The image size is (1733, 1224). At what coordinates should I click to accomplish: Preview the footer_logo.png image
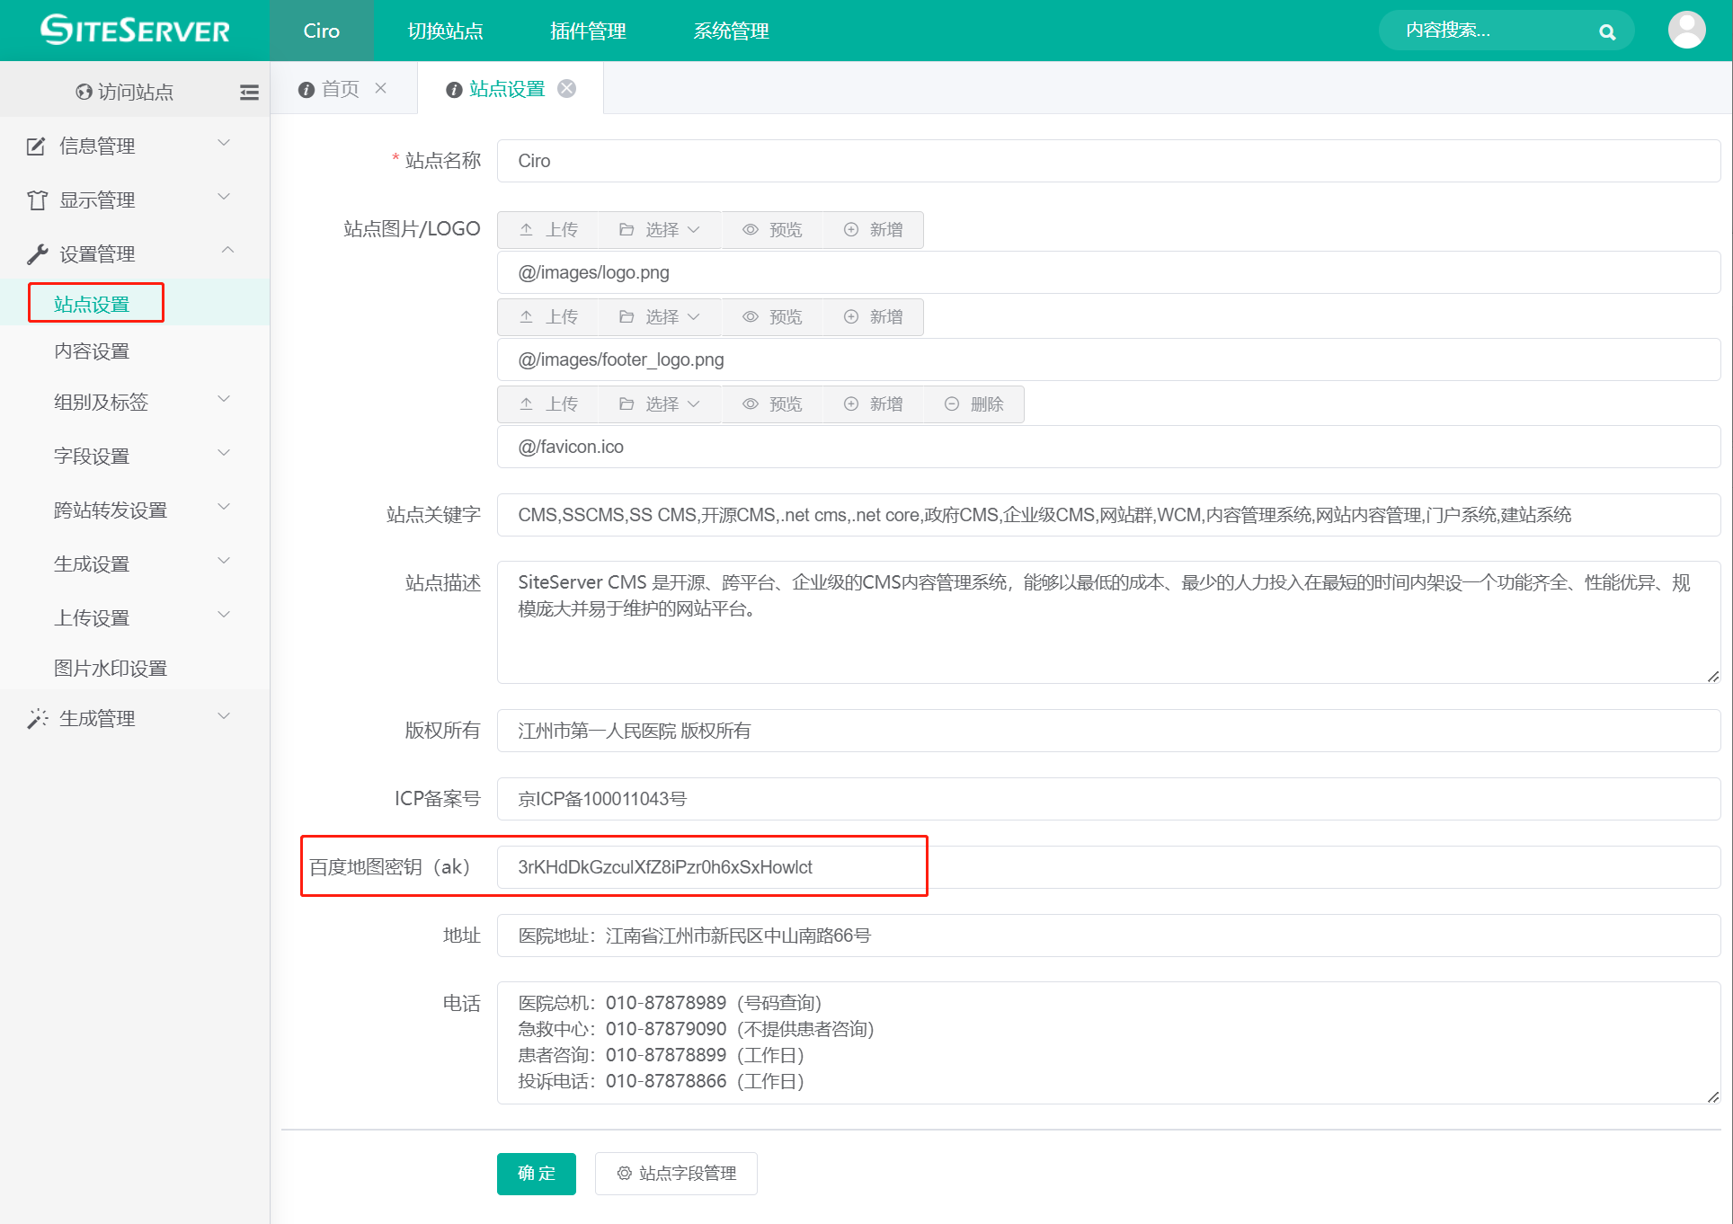(x=772, y=317)
